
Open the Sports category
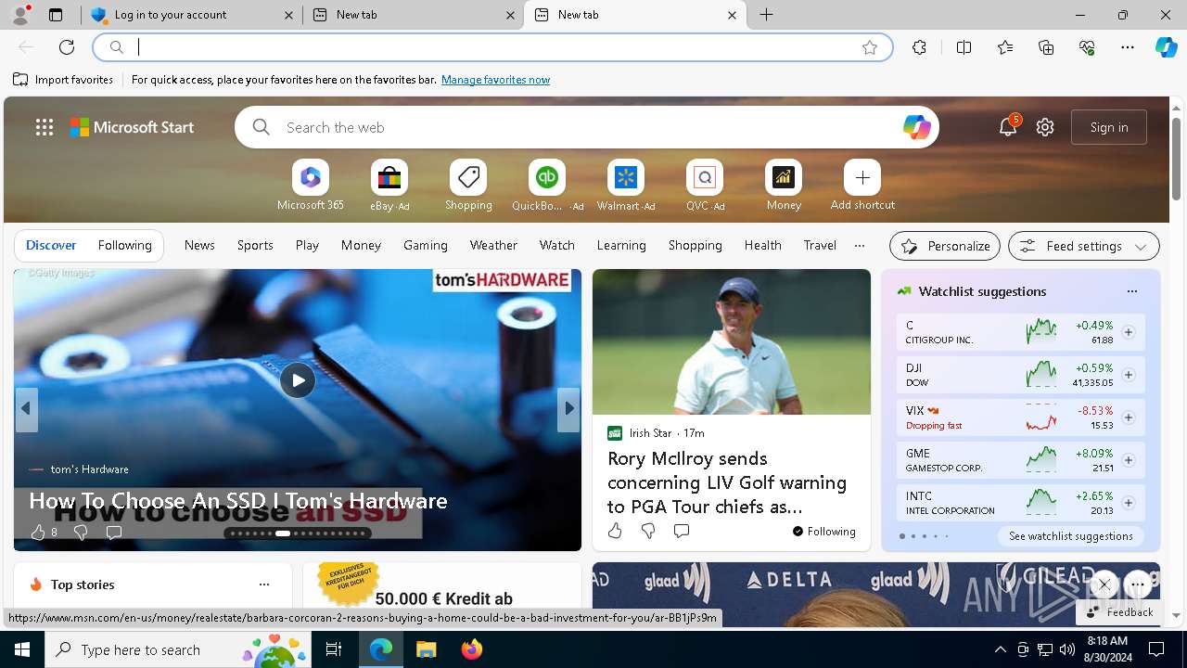tap(255, 245)
